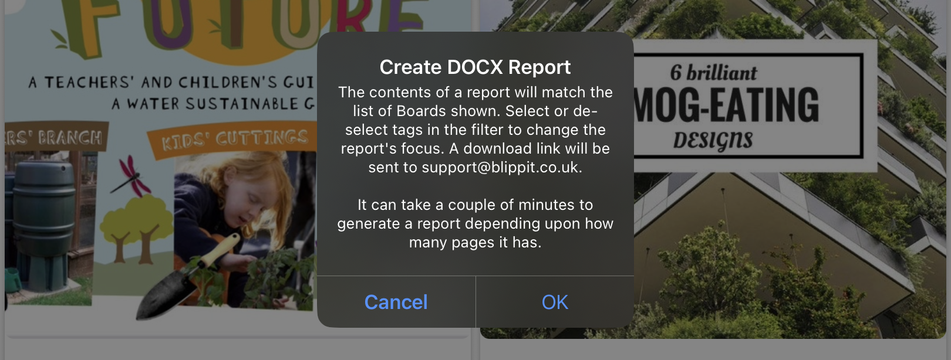951x360 pixels.
Task: Click the dialog text about report generation time
Action: pyautogui.click(x=475, y=223)
